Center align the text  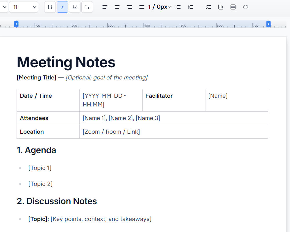coord(117,7)
